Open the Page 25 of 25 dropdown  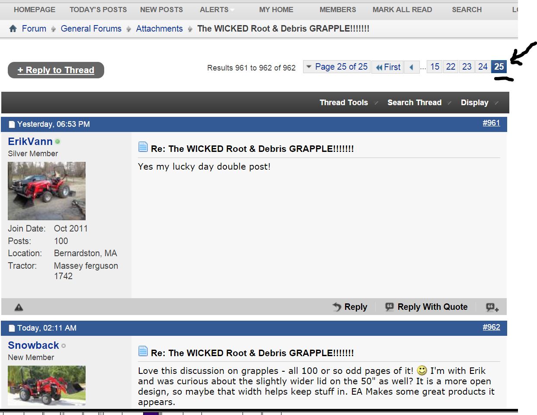[x=337, y=67]
